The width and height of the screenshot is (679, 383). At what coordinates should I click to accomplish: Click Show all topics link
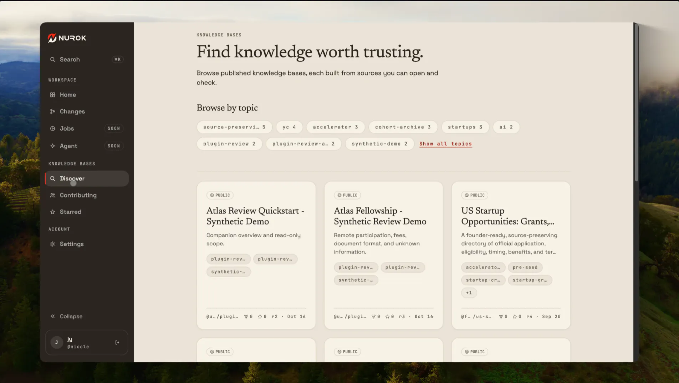click(445, 144)
